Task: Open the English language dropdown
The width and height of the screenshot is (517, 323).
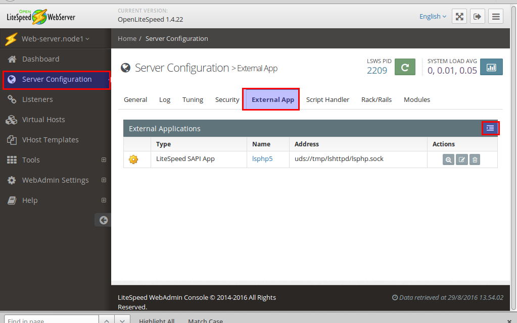Action: (x=433, y=17)
